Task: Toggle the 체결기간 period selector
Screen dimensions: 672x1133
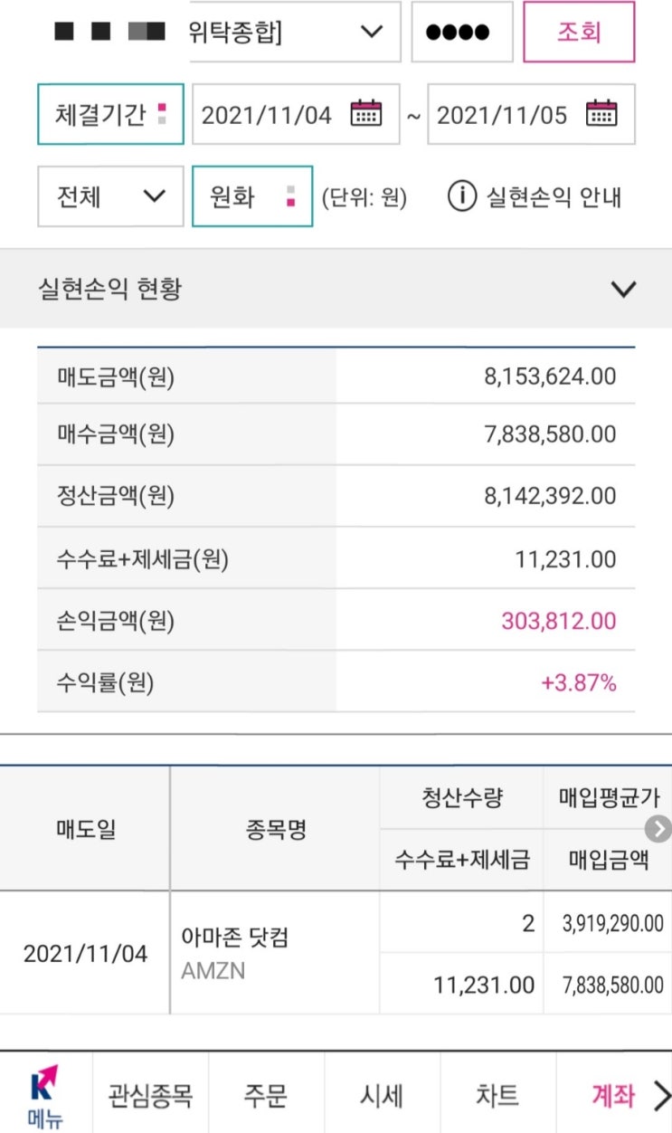Action: tap(110, 115)
